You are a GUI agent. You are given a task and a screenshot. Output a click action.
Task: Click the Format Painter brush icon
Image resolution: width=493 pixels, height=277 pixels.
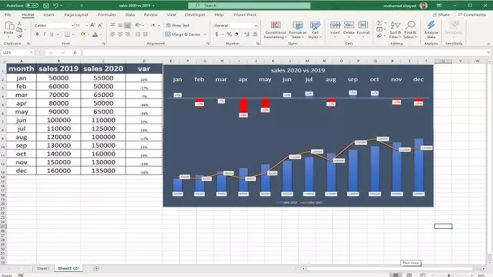tap(19, 36)
